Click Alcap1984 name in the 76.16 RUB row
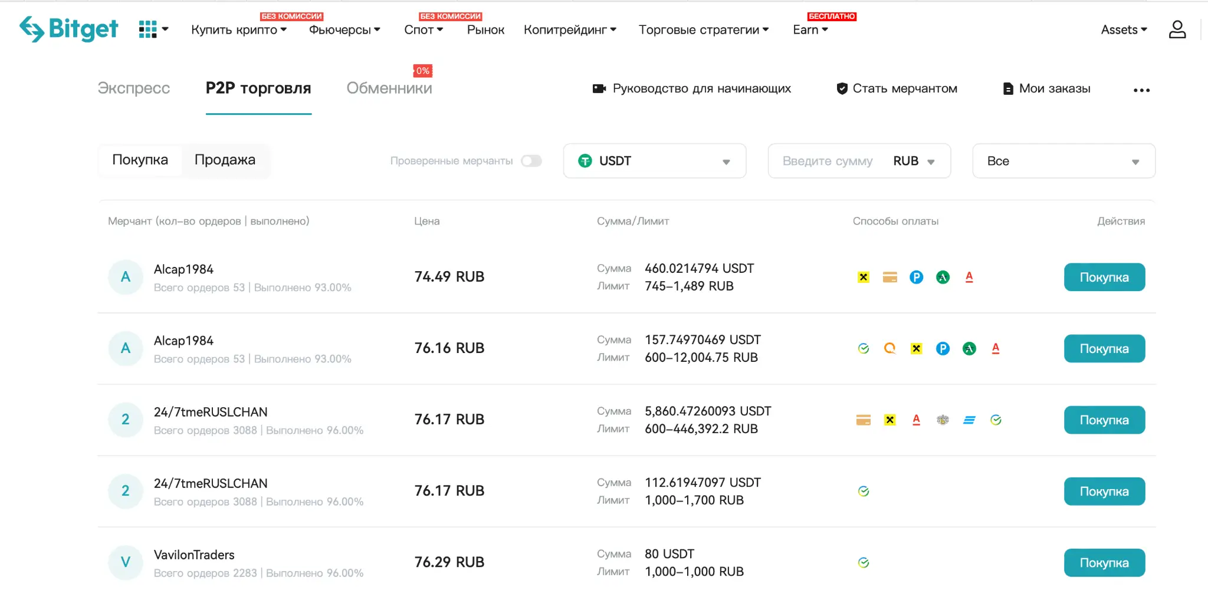This screenshot has height=597, width=1208. pyautogui.click(x=183, y=341)
